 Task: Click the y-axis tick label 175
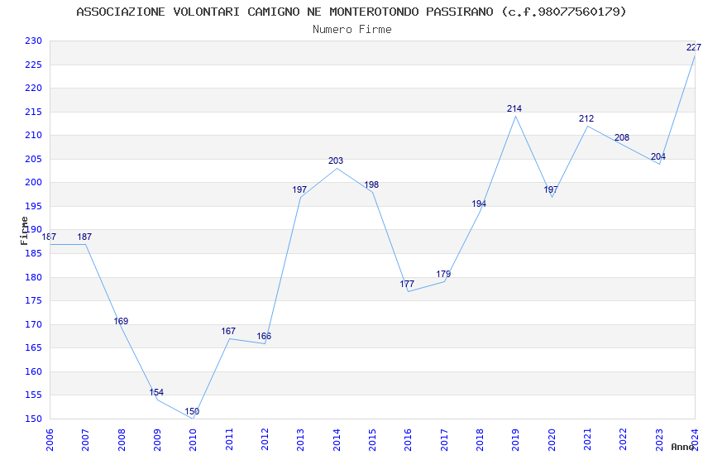tap(33, 300)
